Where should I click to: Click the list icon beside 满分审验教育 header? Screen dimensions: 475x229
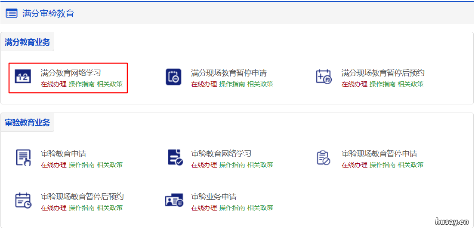coord(12,14)
